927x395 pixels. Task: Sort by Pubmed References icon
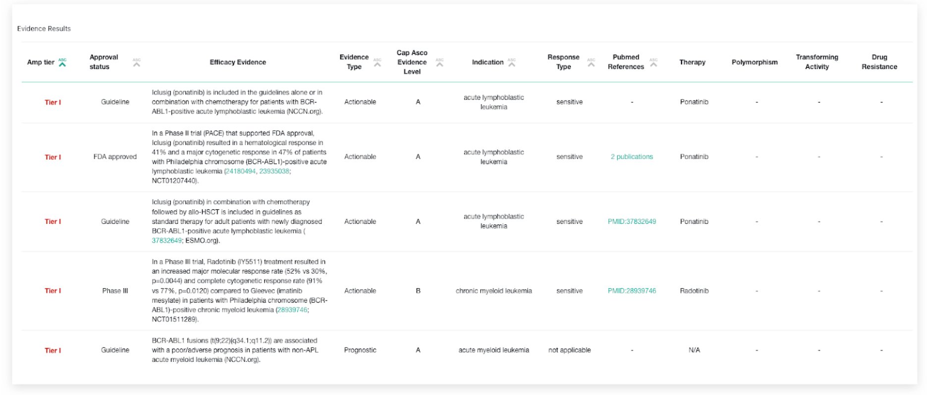click(x=654, y=62)
